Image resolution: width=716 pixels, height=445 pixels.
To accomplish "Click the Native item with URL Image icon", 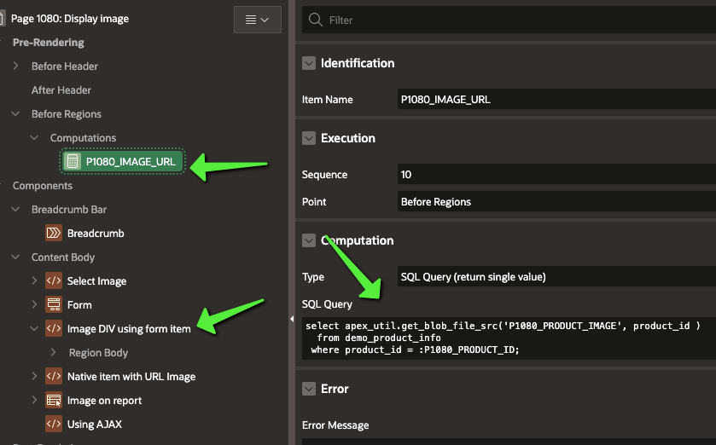I will coord(54,376).
